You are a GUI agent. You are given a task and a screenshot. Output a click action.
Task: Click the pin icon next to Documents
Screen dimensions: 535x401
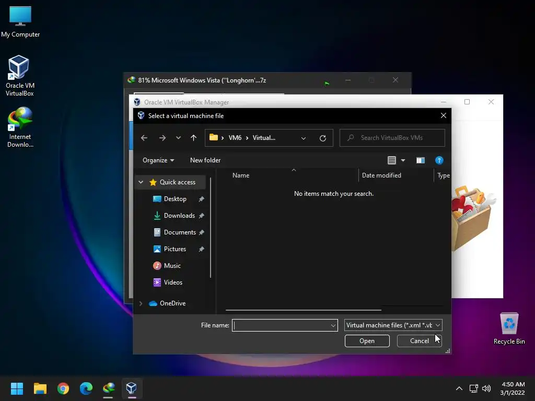tap(201, 232)
